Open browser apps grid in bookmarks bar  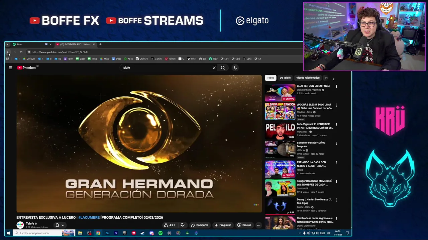[x=7, y=59]
